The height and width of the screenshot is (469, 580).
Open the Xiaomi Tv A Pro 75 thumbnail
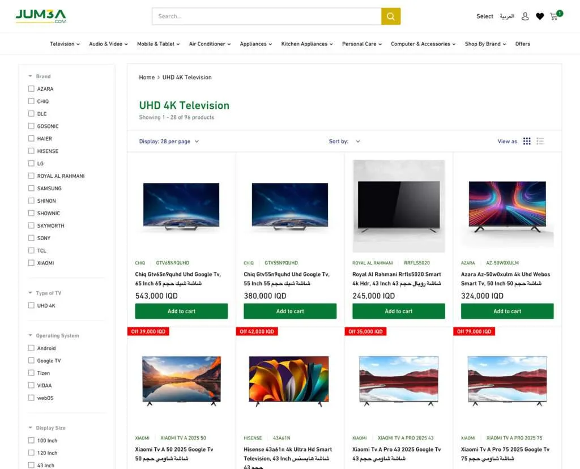coord(507,381)
